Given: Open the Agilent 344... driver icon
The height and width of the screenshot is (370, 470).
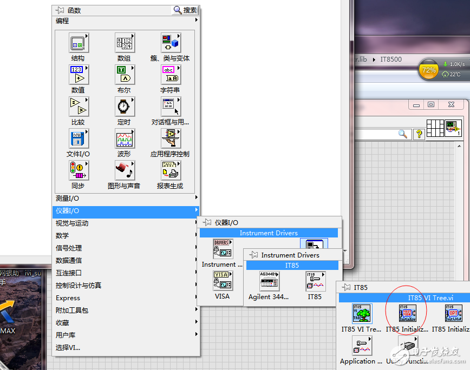Looking at the screenshot, I should [x=269, y=281].
